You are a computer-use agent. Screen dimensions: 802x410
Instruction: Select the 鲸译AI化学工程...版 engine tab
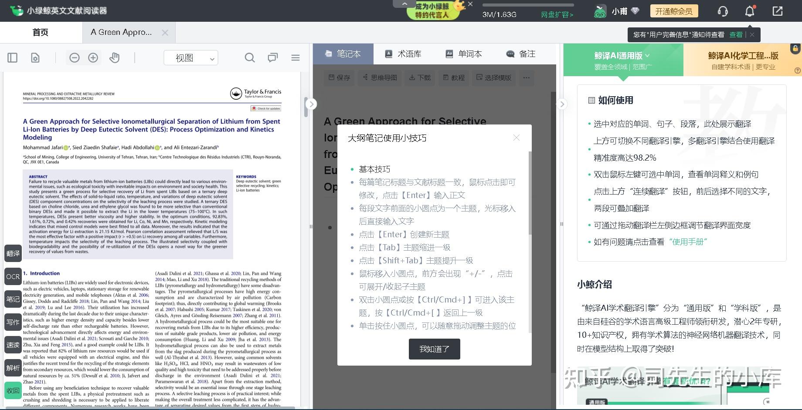tap(743, 60)
